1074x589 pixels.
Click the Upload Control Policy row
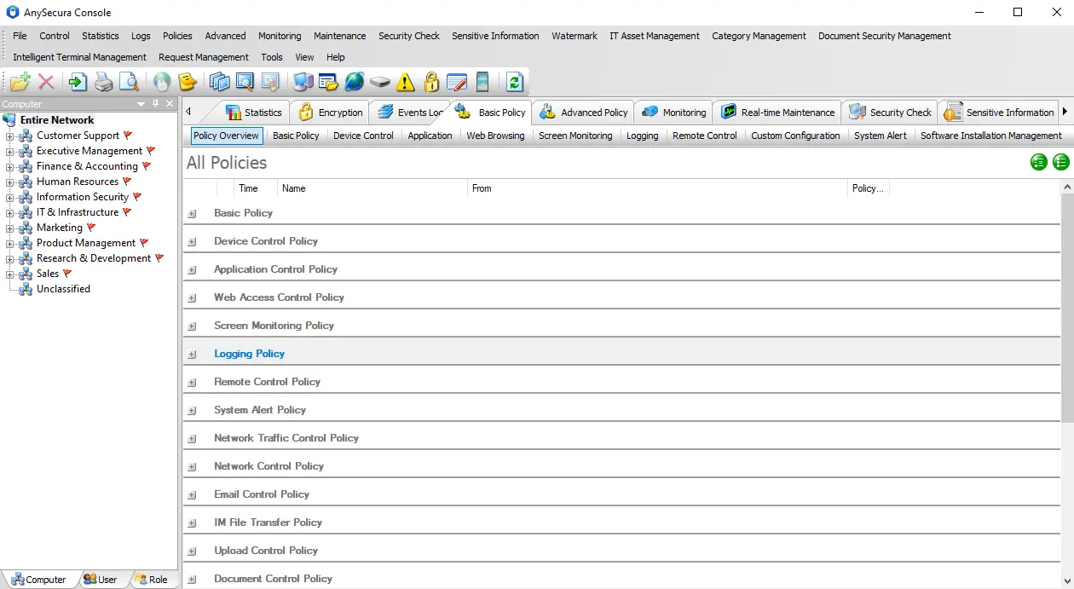click(622, 551)
